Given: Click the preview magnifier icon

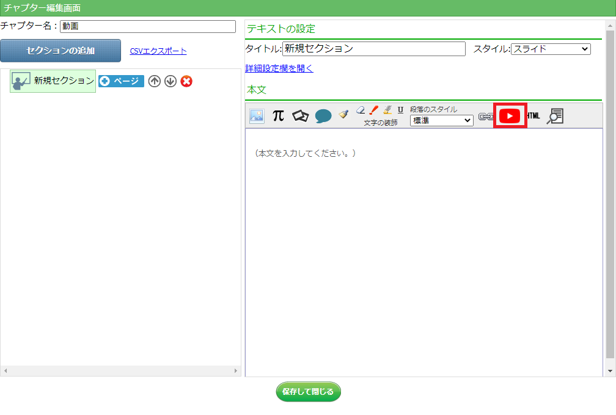Looking at the screenshot, I should [x=555, y=116].
